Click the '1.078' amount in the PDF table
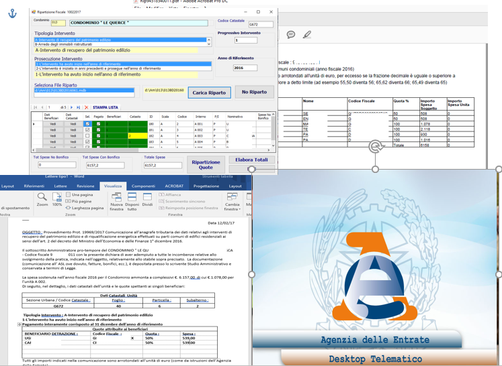 click(425, 124)
